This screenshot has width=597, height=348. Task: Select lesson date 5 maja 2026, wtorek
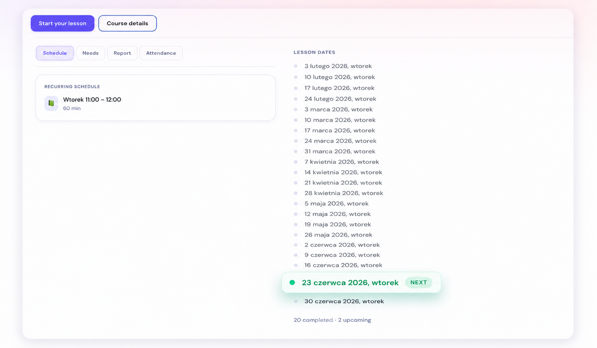tap(336, 204)
